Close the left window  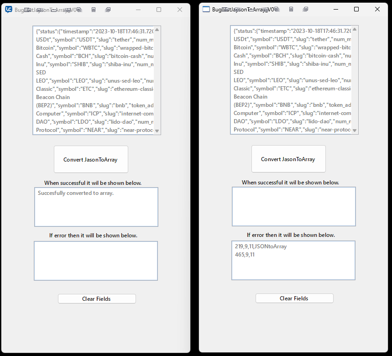[x=180, y=10]
